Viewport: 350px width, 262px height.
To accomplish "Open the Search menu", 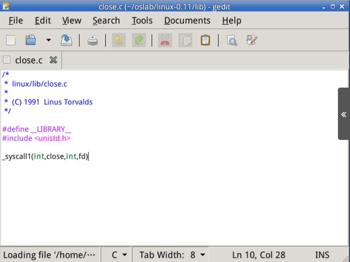I will coord(106,20).
